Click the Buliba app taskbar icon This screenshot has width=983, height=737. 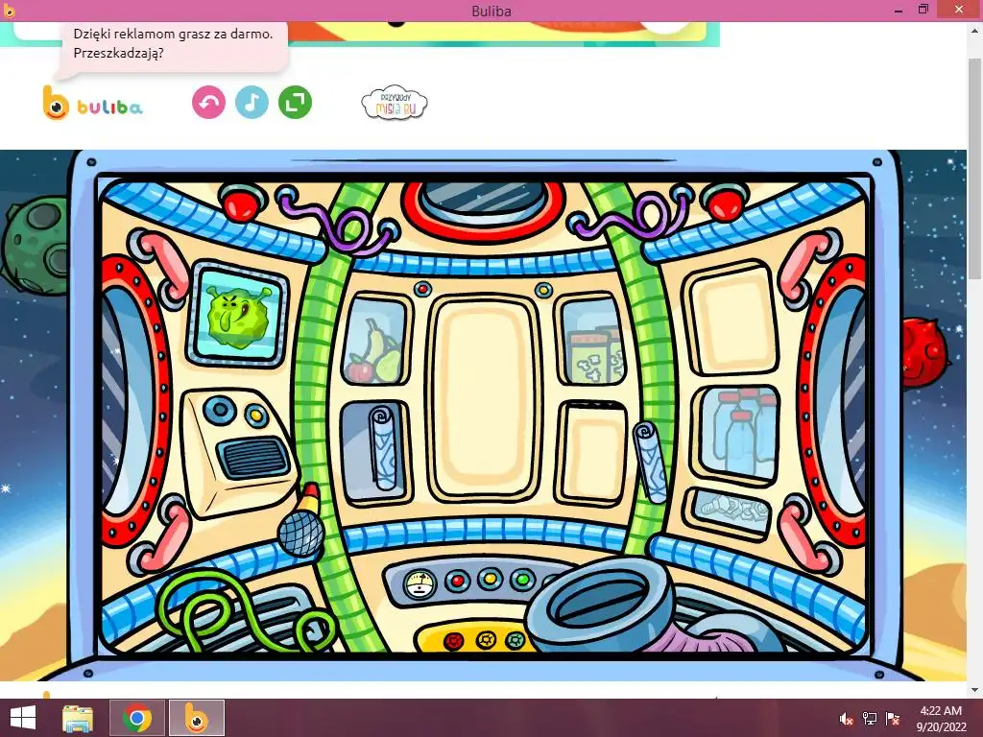click(x=196, y=718)
